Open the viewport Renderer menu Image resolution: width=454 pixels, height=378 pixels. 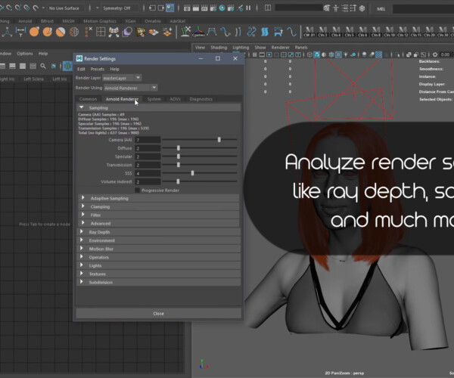pos(280,48)
